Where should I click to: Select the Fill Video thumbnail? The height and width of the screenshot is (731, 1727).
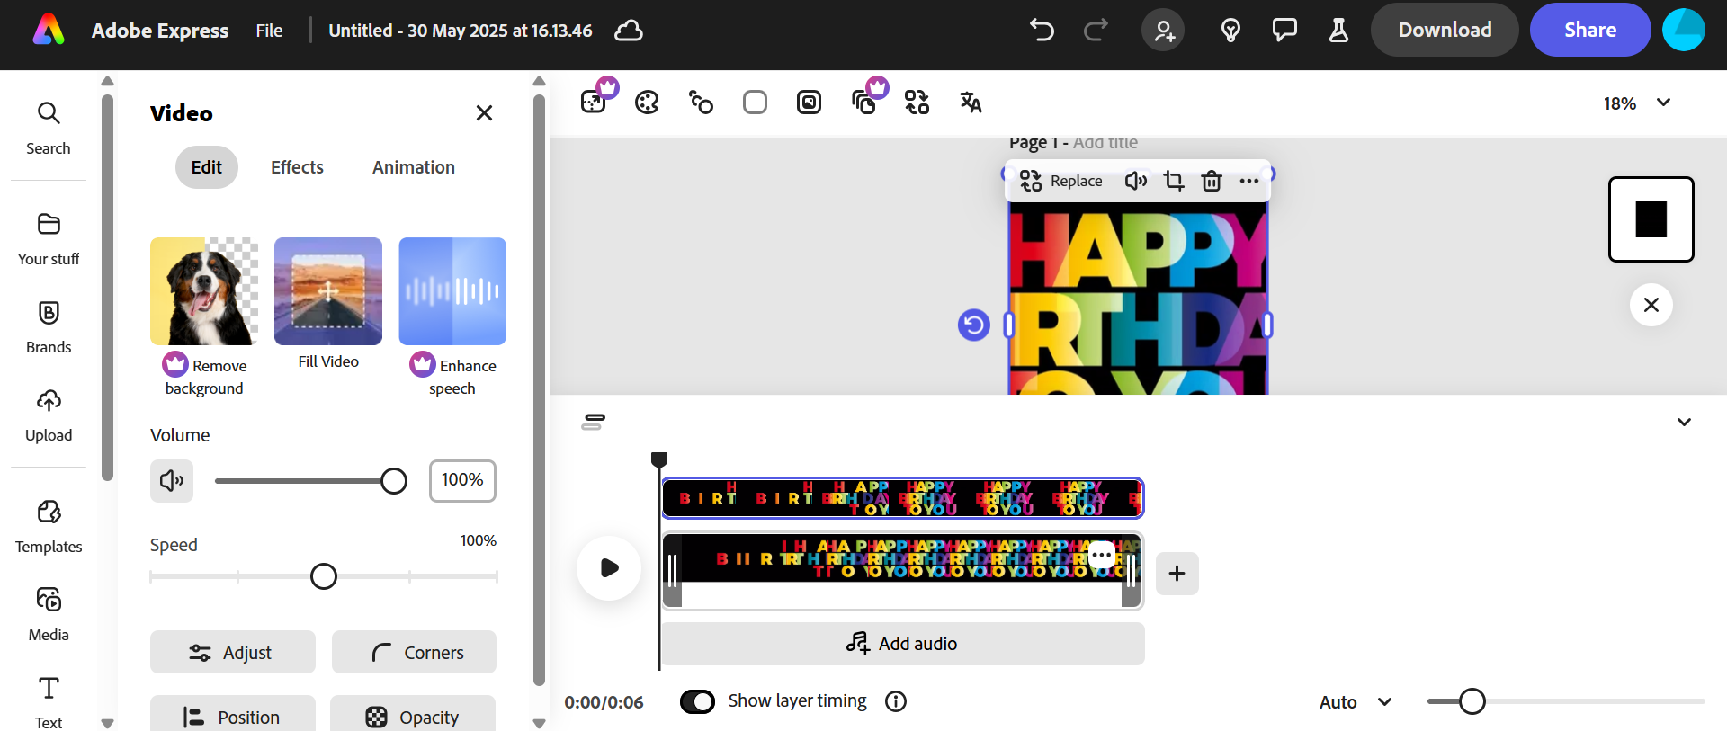(328, 291)
